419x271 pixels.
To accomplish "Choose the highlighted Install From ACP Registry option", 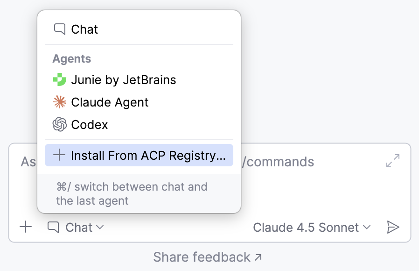I will pyautogui.click(x=139, y=155).
